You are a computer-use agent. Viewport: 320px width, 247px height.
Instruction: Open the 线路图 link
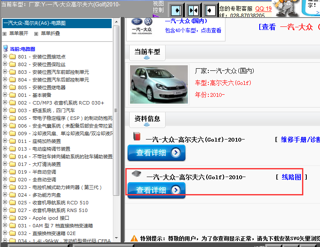[291, 177]
